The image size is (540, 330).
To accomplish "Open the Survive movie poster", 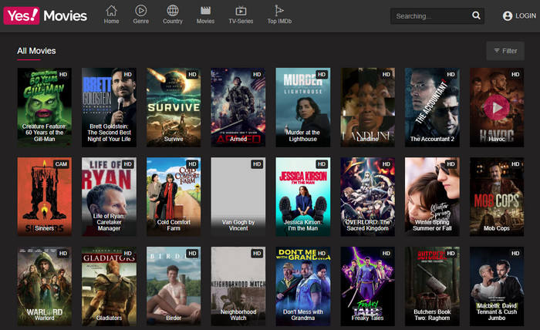I will click(174, 107).
